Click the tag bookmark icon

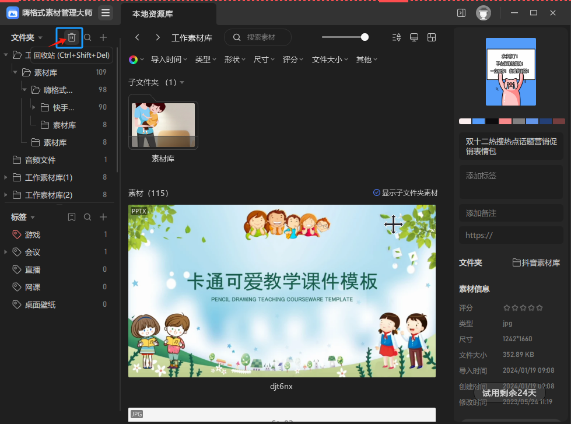coord(72,217)
